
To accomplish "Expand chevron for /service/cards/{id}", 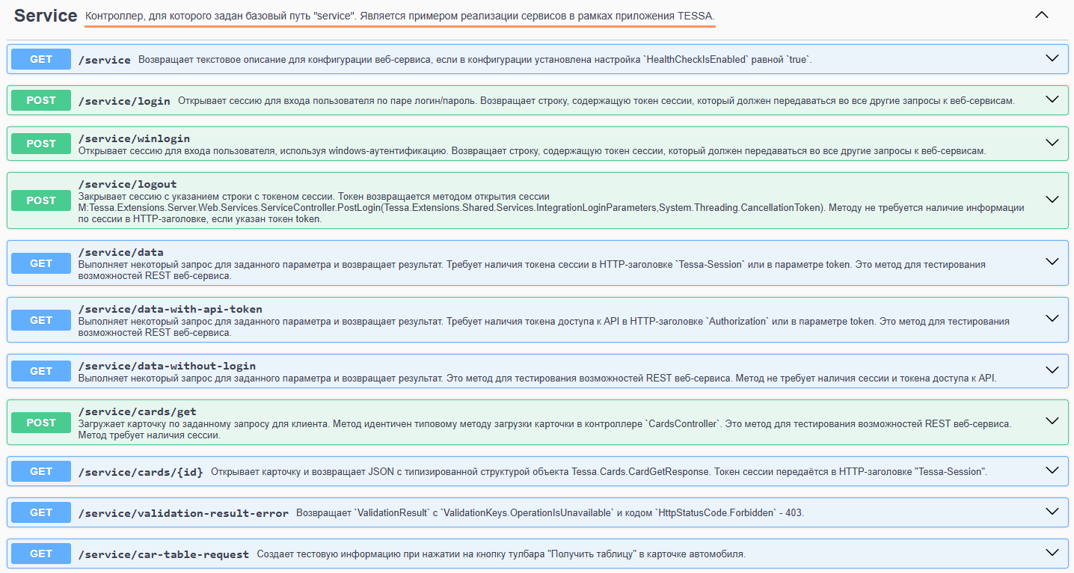I will [x=1052, y=471].
